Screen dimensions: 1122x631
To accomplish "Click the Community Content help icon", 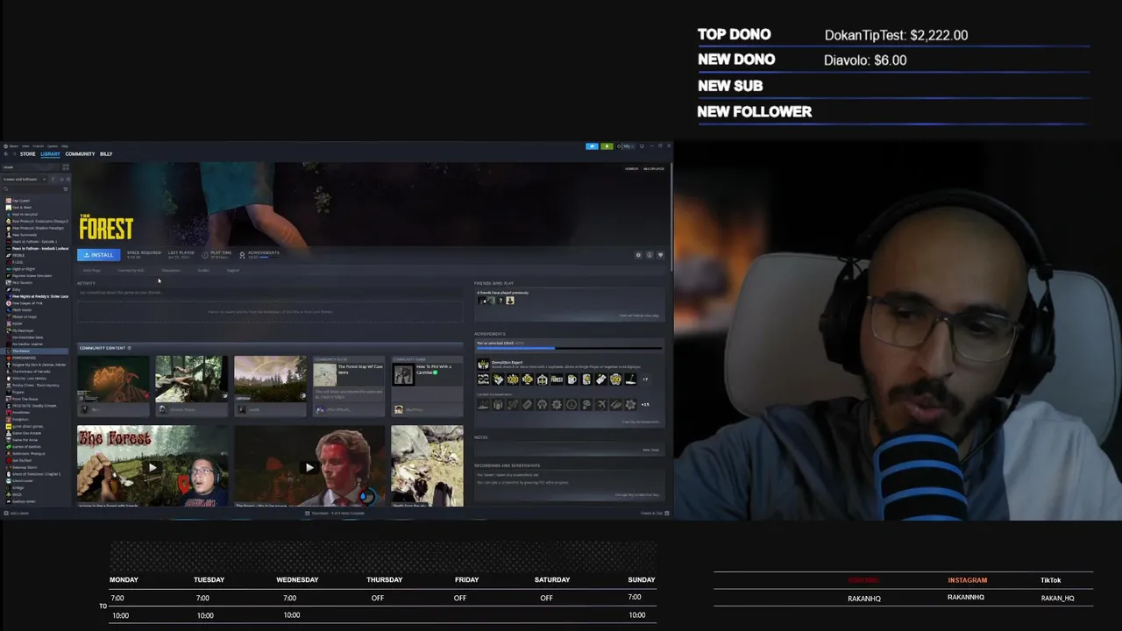I will pos(129,348).
